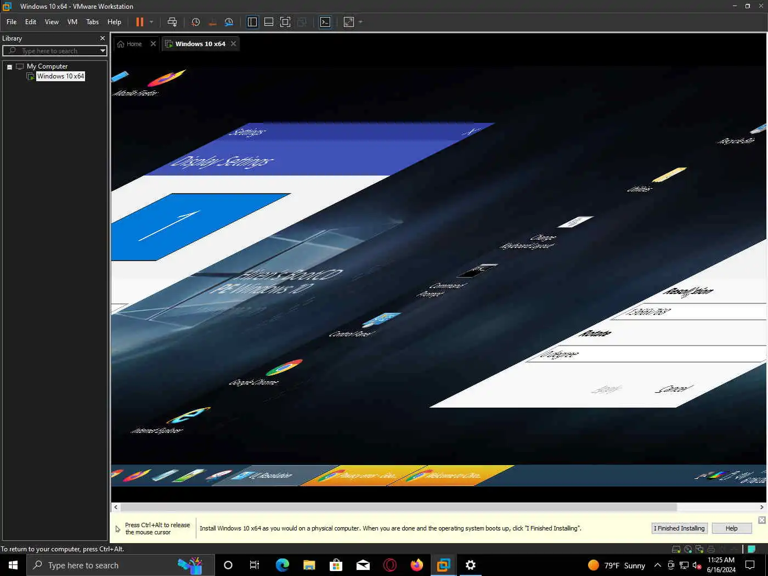Take a snapshot of this virtual machine

tap(196, 22)
